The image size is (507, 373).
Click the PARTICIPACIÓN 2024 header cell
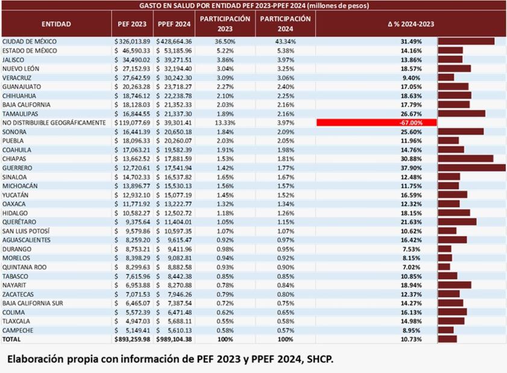coord(285,23)
